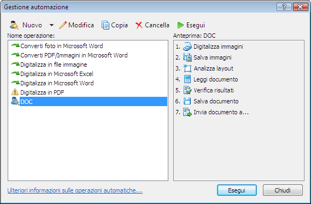Click the Esegui button at bottom
Screen dimensions: 311x204
point(237,190)
